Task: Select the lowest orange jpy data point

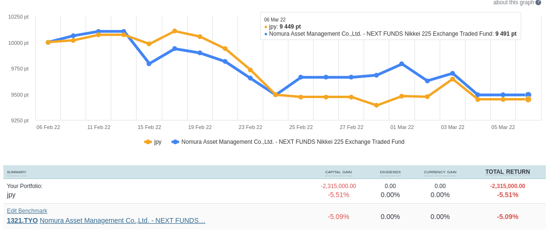Action: pos(376,105)
